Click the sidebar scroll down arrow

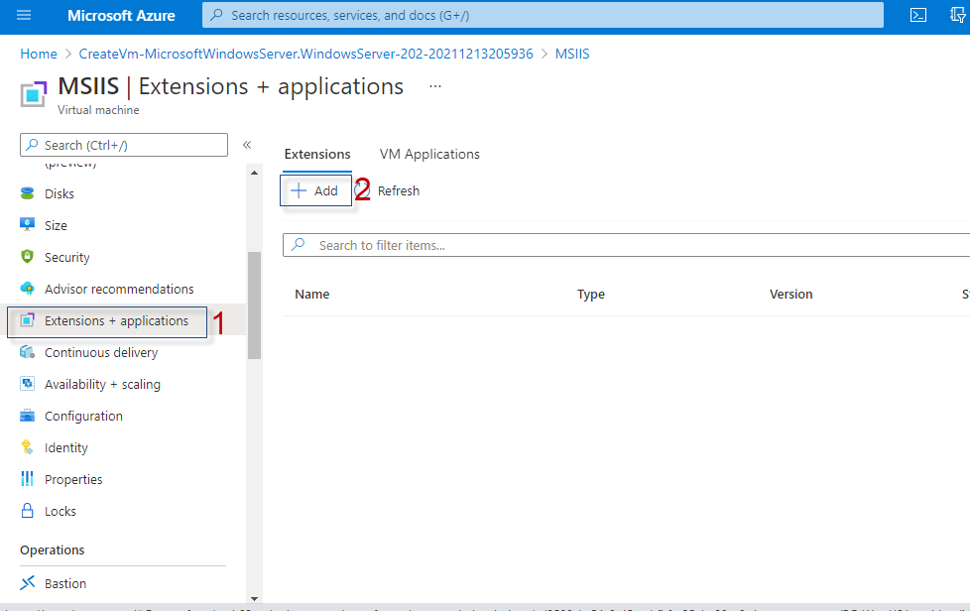254,599
